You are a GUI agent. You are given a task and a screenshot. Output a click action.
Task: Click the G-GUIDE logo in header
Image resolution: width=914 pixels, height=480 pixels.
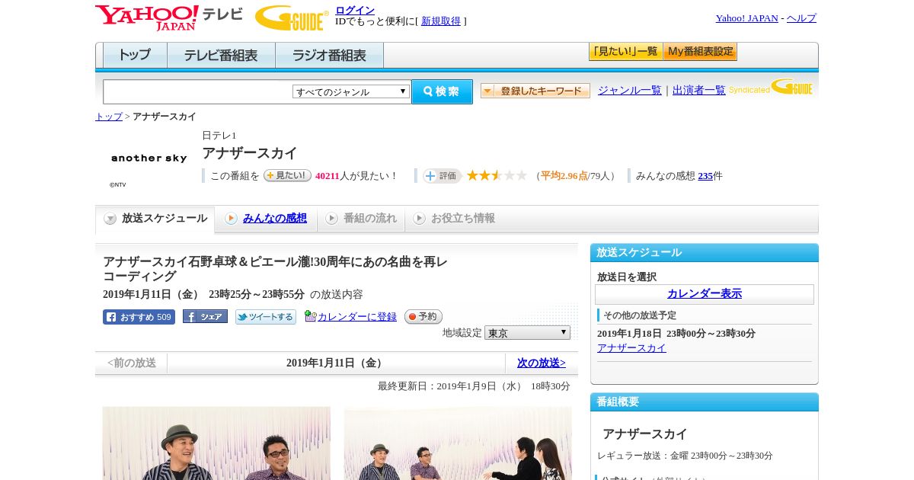292,18
